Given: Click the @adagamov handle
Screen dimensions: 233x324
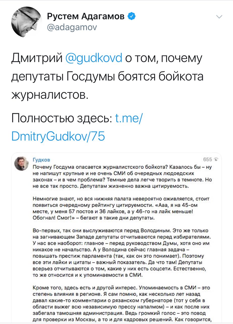Looking at the screenshot, I should (x=72, y=27).
